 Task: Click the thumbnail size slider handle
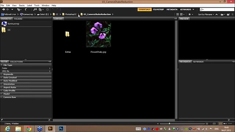click(169, 124)
